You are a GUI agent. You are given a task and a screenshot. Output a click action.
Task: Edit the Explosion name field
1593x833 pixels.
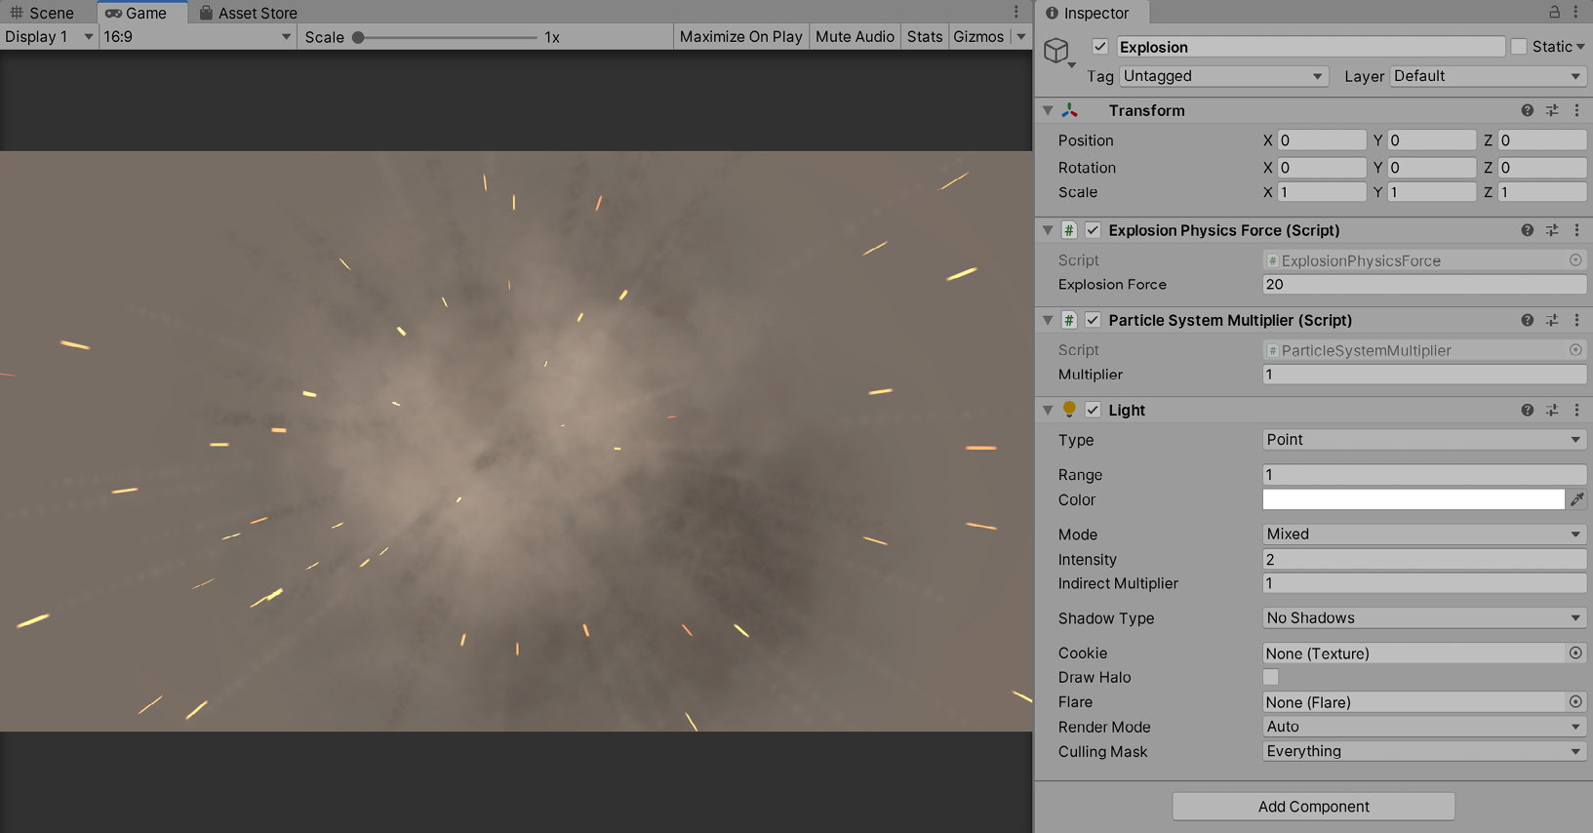(x=1310, y=47)
